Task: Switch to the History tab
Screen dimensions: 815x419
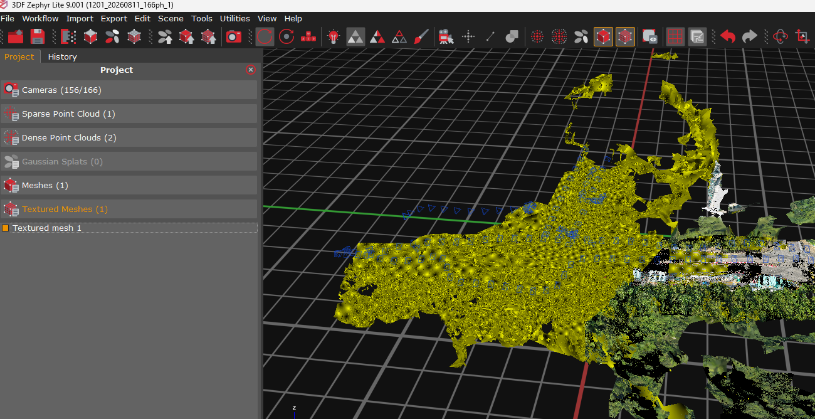Action: coord(62,56)
